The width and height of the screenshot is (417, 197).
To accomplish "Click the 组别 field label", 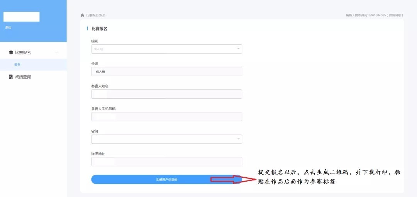I will tap(95, 41).
